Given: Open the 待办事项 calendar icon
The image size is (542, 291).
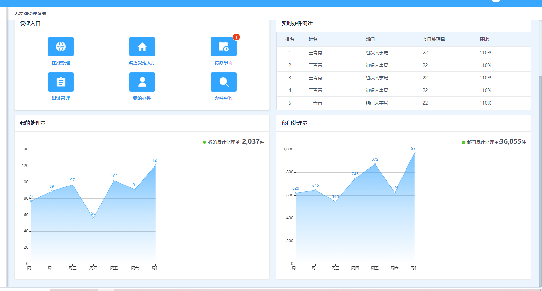Looking at the screenshot, I should 224,47.
